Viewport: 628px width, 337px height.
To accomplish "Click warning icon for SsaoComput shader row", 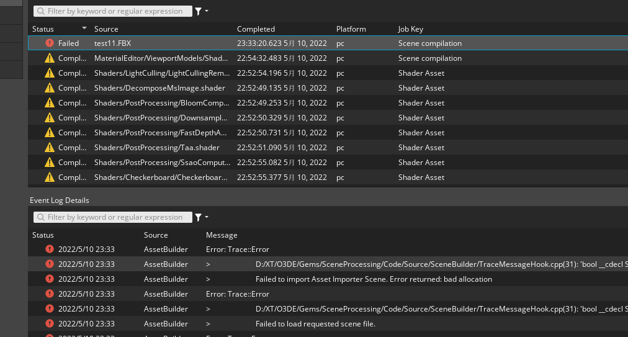I will coord(49,162).
